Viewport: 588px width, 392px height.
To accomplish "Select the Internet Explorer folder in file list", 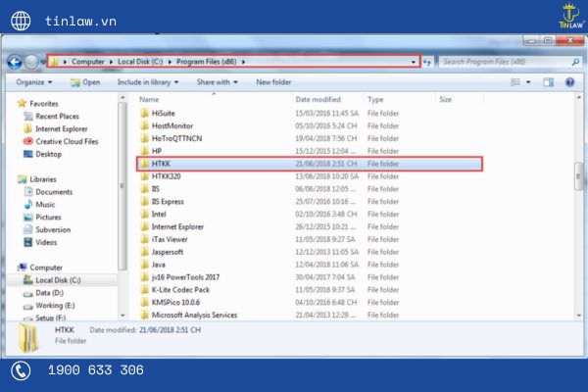I will [177, 226].
